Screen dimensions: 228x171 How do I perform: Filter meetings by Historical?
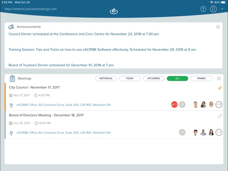pos(106,78)
